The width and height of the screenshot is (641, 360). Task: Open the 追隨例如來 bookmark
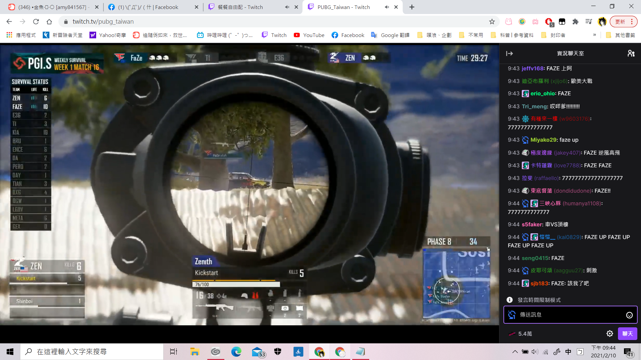coord(160,35)
